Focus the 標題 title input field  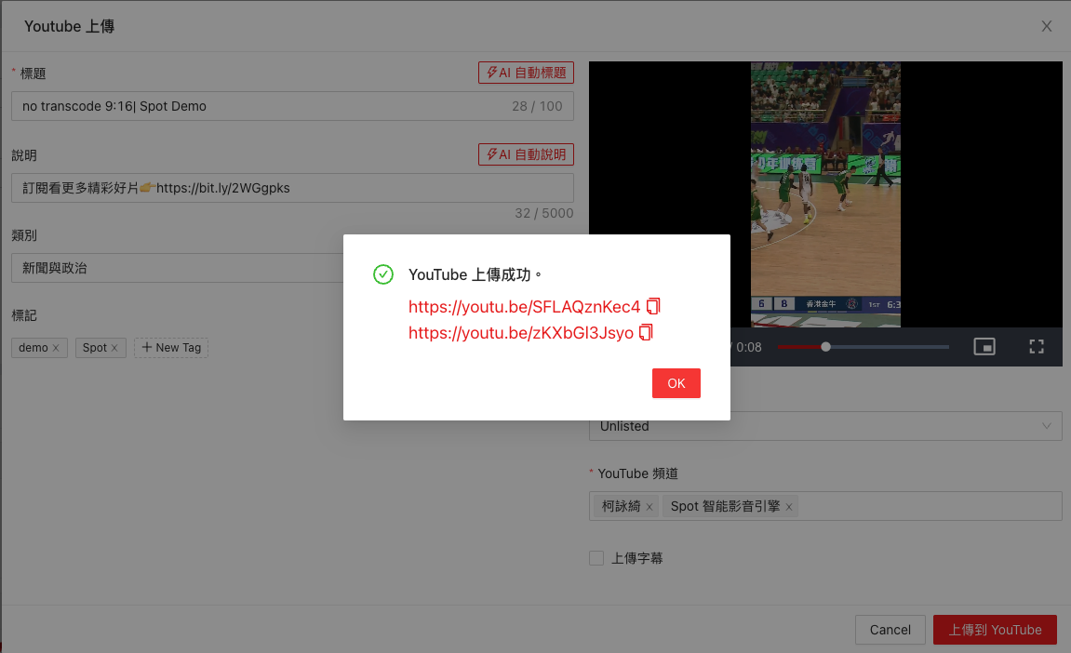coord(292,106)
